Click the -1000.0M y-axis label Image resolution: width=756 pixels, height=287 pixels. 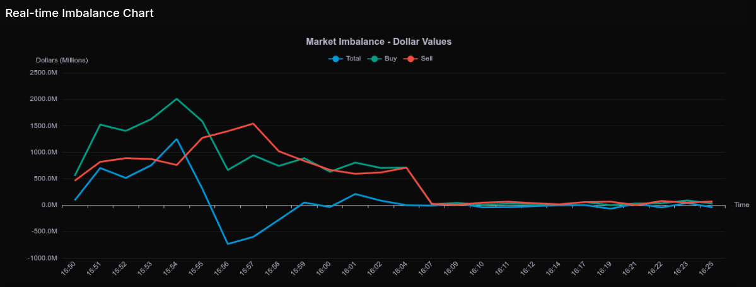tap(44, 258)
